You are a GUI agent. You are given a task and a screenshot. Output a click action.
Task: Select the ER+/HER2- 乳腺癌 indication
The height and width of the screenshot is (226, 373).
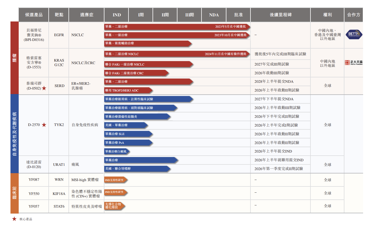point(81,86)
